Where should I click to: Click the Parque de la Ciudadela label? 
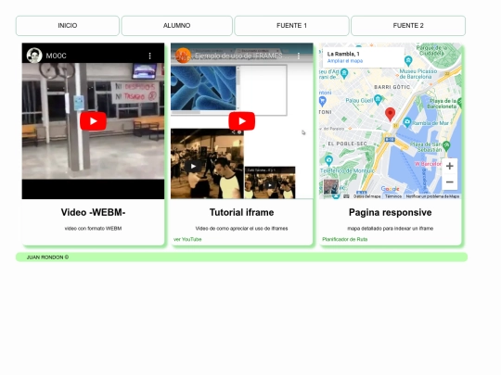(x=431, y=50)
